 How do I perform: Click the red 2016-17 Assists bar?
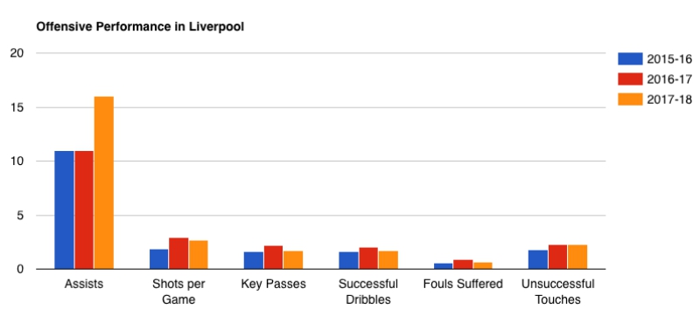84,210
